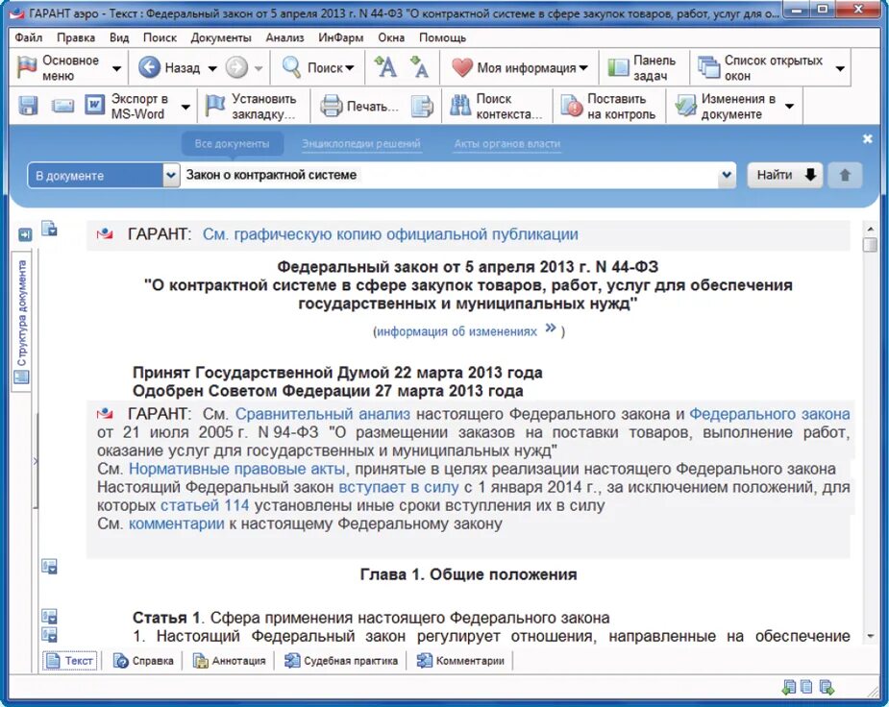This screenshot has width=889, height=707.
Task: Open print preview page icon
Action: [422, 106]
